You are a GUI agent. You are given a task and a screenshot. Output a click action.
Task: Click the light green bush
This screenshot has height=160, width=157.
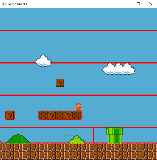(77, 139)
